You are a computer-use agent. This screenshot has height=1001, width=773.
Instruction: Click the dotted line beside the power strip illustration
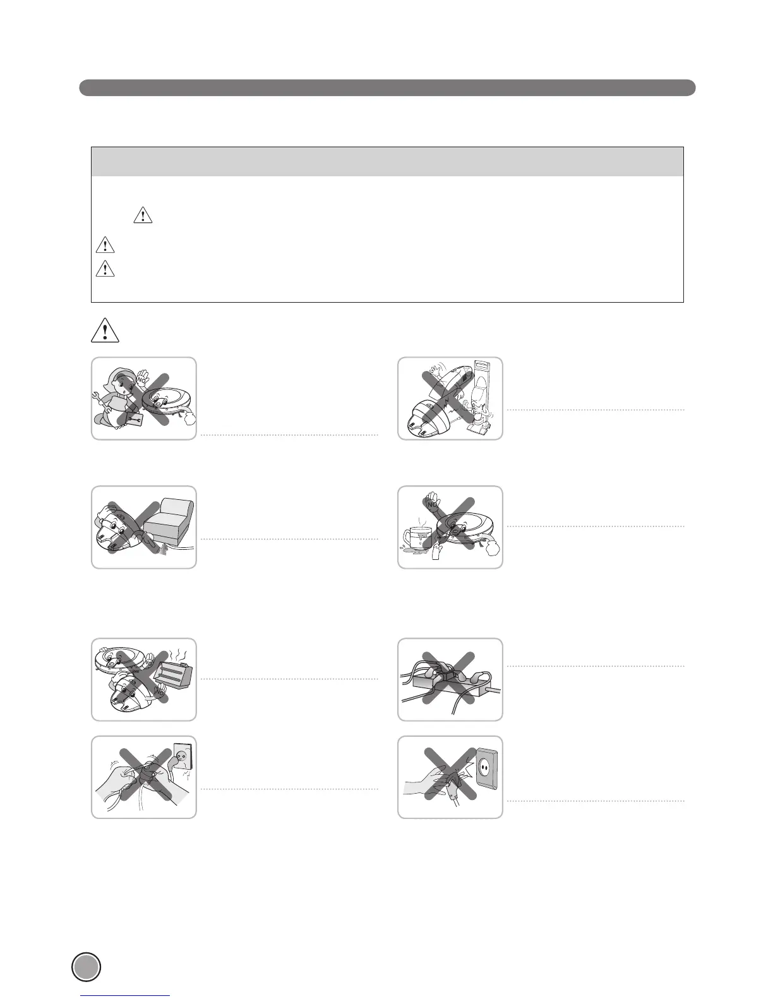596,666
